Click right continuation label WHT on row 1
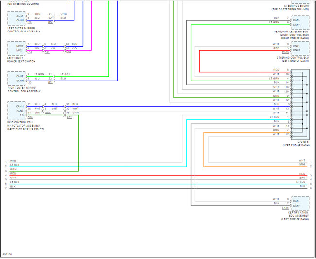This screenshot has width=316, height=259. click(x=302, y=160)
